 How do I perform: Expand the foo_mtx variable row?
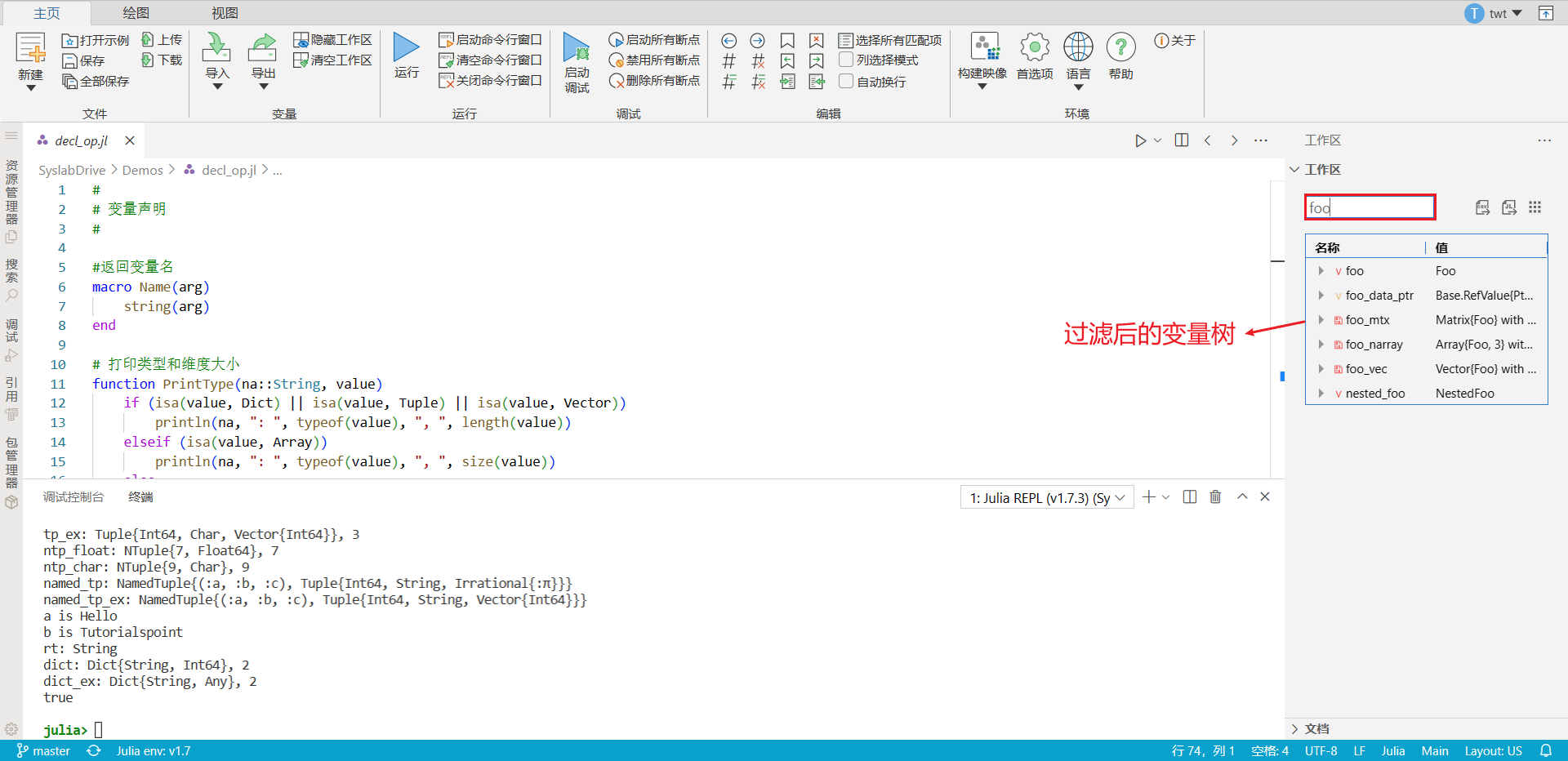point(1321,320)
